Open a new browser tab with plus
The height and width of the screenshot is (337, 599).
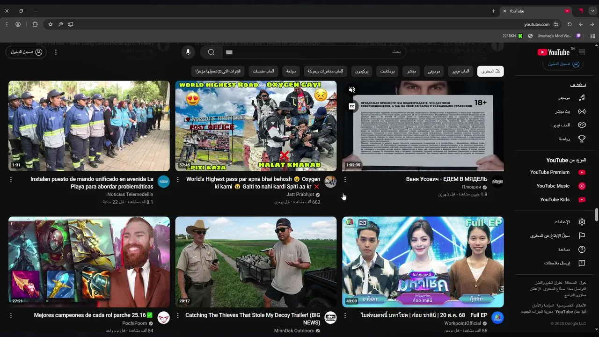(493, 11)
